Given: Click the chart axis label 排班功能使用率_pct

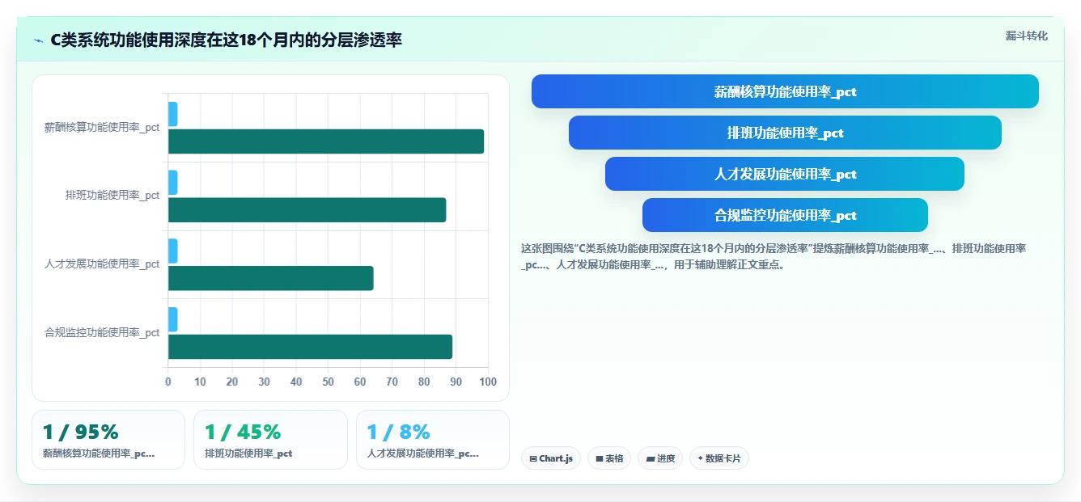Looking at the screenshot, I should [x=112, y=196].
